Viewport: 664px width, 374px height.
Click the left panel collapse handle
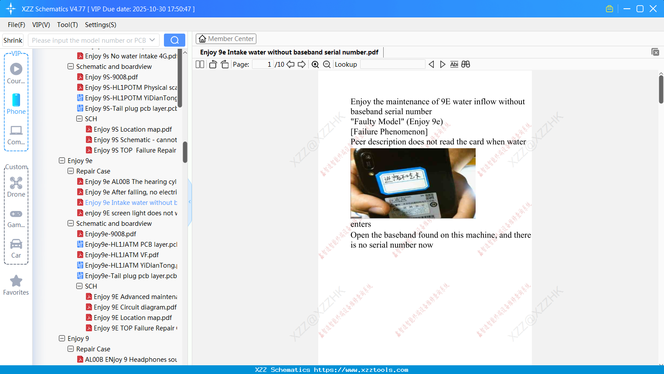[190, 202]
